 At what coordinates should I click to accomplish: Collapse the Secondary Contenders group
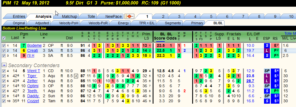pos(4,65)
